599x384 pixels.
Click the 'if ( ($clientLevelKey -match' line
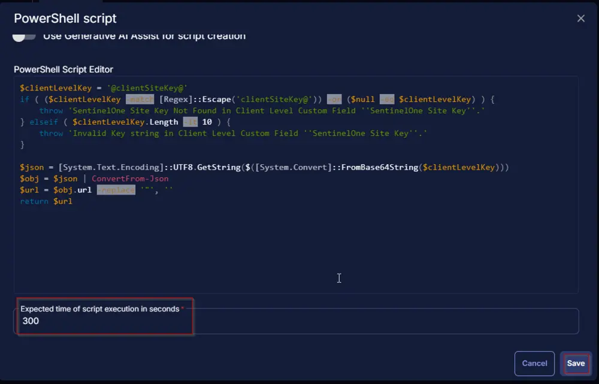coord(257,99)
